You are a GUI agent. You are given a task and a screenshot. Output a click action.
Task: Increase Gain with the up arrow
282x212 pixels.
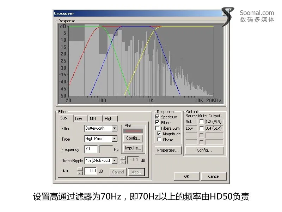80,169
